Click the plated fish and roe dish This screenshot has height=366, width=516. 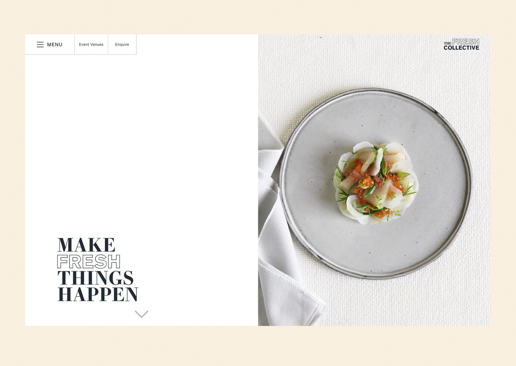tap(376, 183)
